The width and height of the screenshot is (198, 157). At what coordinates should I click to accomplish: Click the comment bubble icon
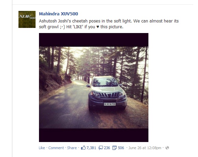pyautogui.click(x=101, y=148)
